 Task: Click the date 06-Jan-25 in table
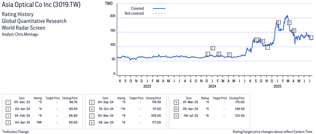coord(106,122)
